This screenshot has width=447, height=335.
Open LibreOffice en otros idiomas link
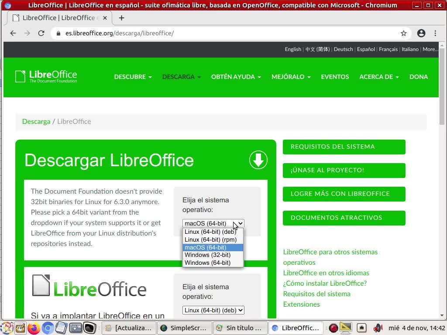pyautogui.click(x=326, y=273)
